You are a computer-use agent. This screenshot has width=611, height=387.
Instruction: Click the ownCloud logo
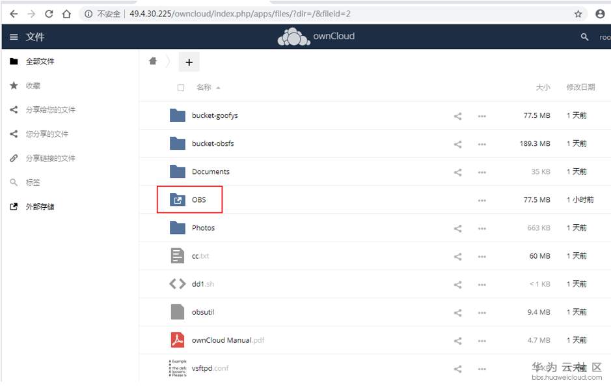(316, 36)
